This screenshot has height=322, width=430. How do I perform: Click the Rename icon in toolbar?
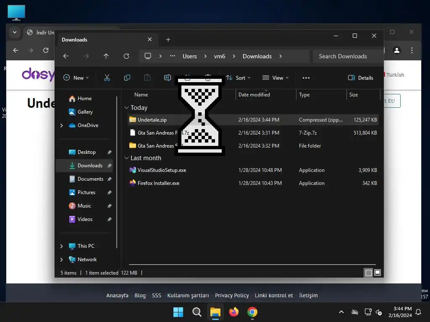pyautogui.click(x=167, y=78)
